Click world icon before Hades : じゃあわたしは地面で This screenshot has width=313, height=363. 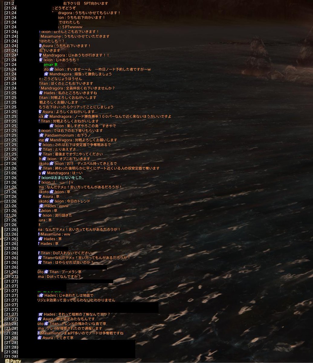point(41,296)
